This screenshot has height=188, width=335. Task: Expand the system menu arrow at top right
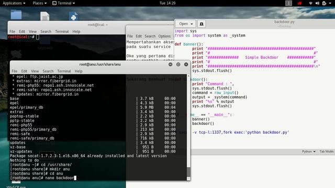330,3
